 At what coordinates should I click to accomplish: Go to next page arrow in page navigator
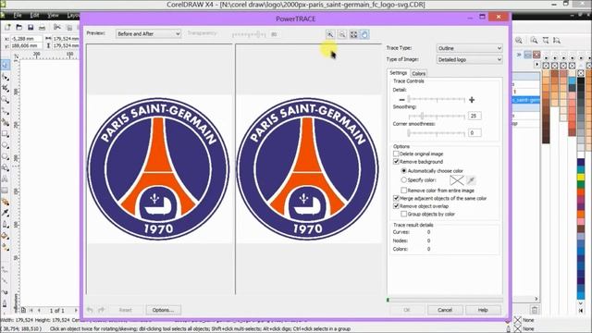click(x=76, y=311)
